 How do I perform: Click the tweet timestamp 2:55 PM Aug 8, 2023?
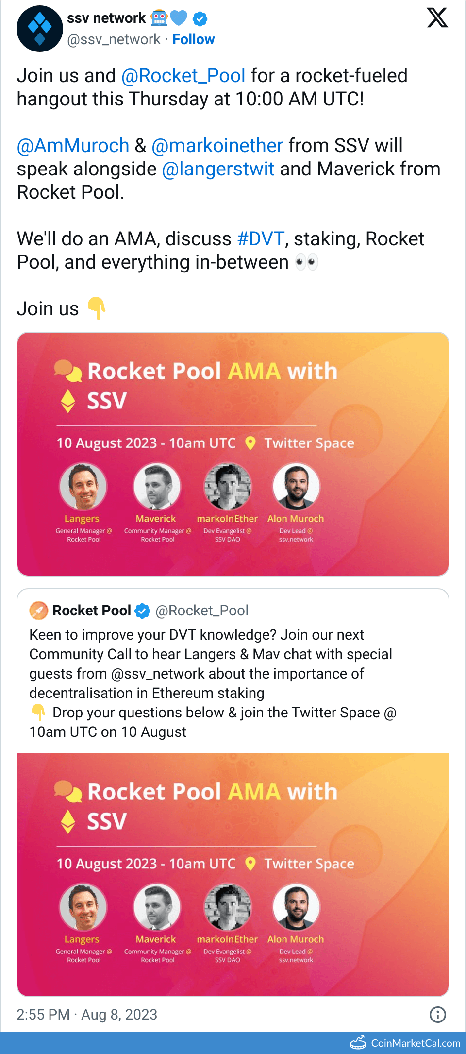point(87,1014)
